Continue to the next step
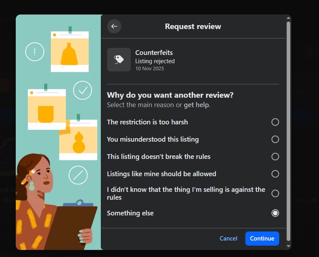Image resolution: width=319 pixels, height=257 pixels. (262, 238)
